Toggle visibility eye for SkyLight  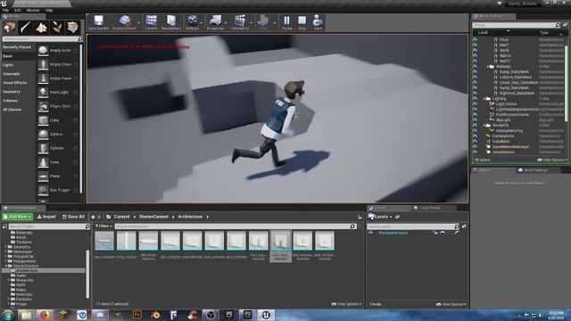point(476,119)
